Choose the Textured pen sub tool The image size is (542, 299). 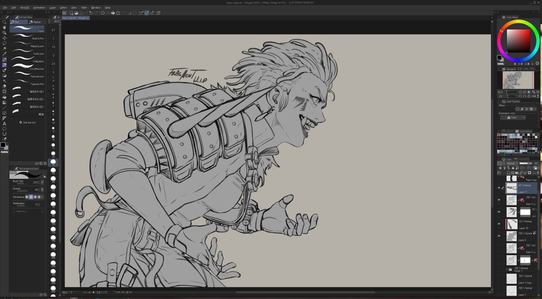[x=27, y=76]
